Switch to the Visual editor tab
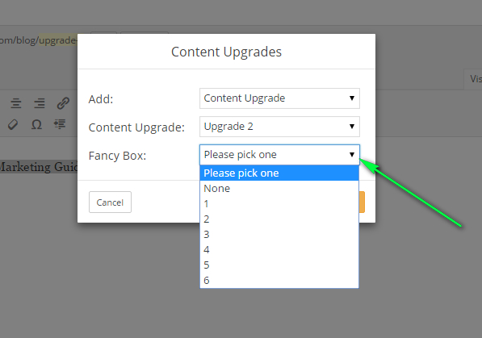The height and width of the screenshot is (338, 482). 473,79
